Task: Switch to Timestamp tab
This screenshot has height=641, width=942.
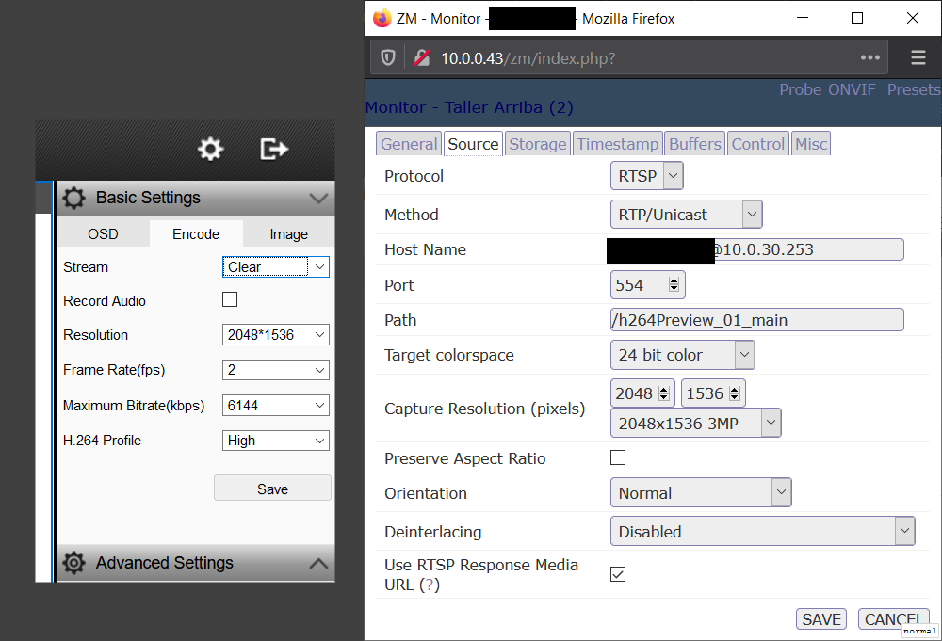Action: [x=618, y=144]
